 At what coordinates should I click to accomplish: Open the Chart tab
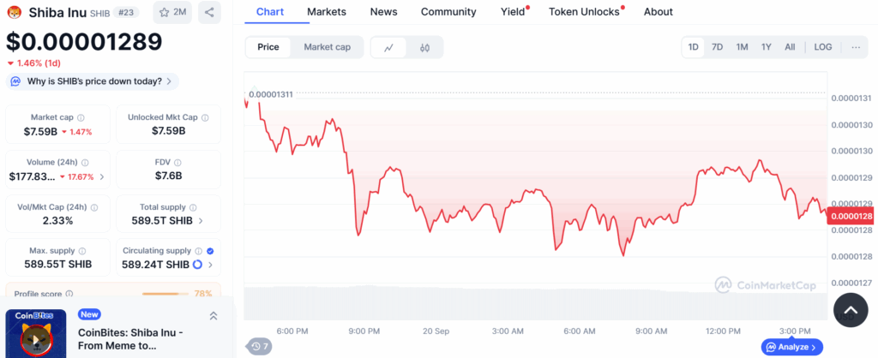coord(270,12)
